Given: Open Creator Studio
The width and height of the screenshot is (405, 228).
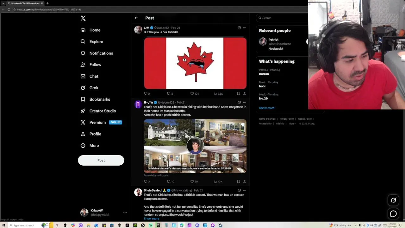Looking at the screenshot, I should coord(98,111).
